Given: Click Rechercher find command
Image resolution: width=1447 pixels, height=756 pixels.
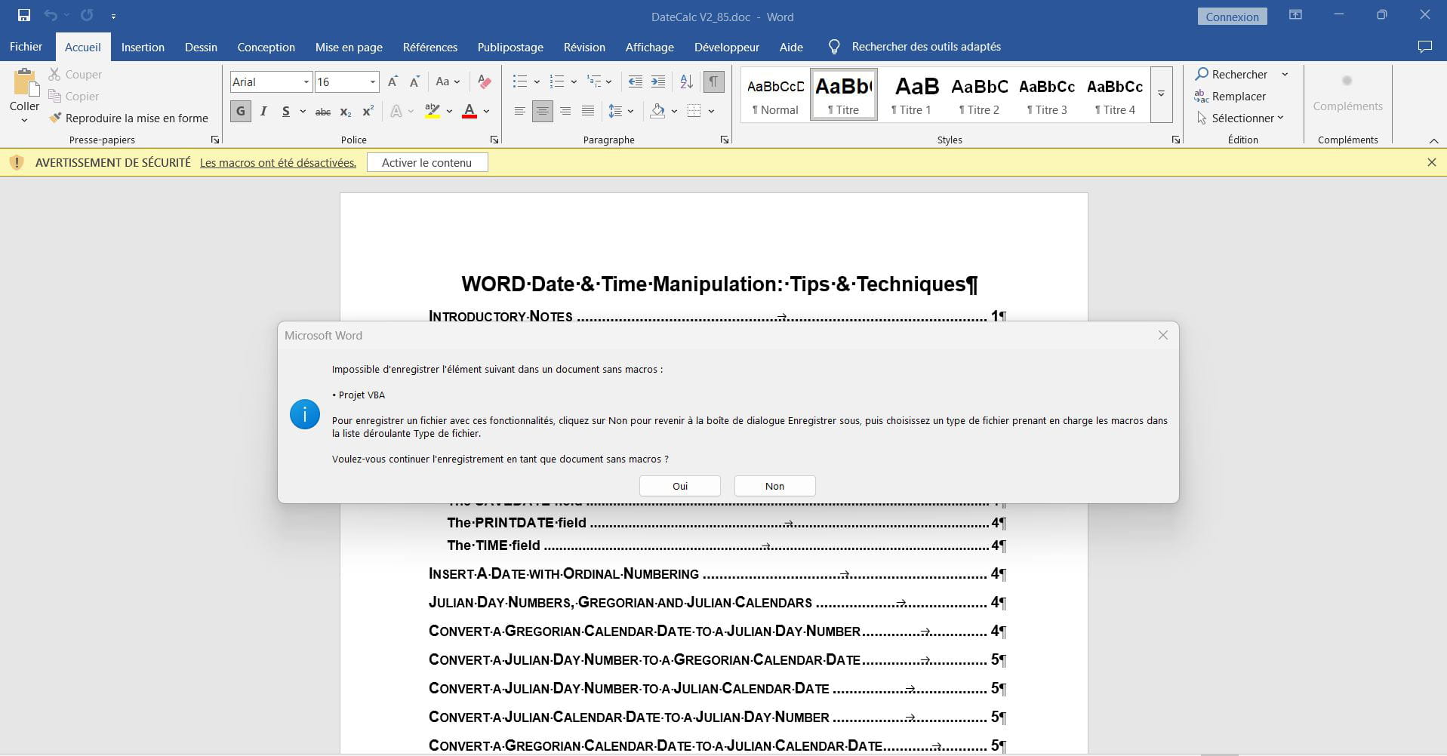Looking at the screenshot, I should 1231,74.
